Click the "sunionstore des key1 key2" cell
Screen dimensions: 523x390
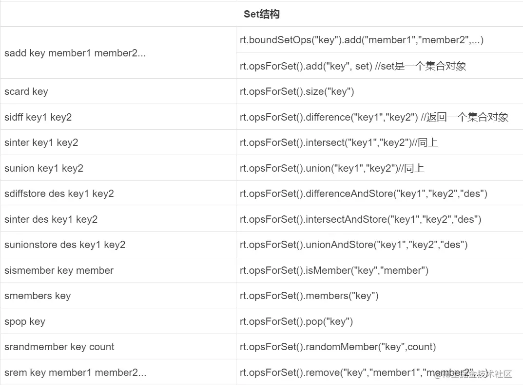click(65, 245)
